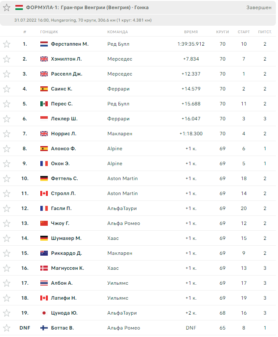Image resolution: width=278 pixels, height=337 pixels.
Task: Click the Japan flag beside Цунода Ю.
Action: point(44,313)
